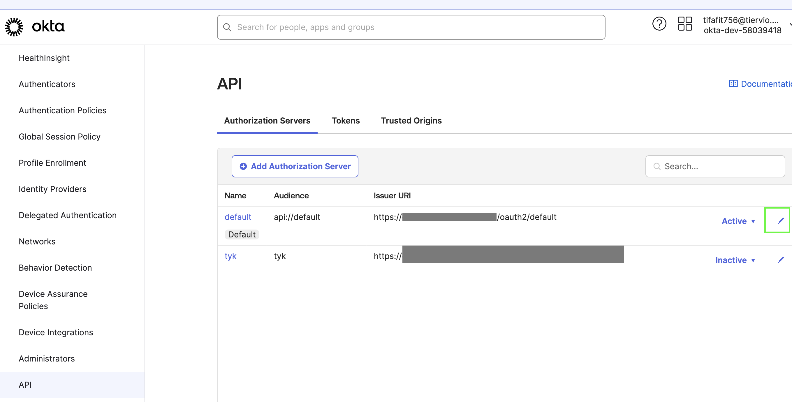The width and height of the screenshot is (792, 402).
Task: Click the Default badge under default server
Action: 242,234
